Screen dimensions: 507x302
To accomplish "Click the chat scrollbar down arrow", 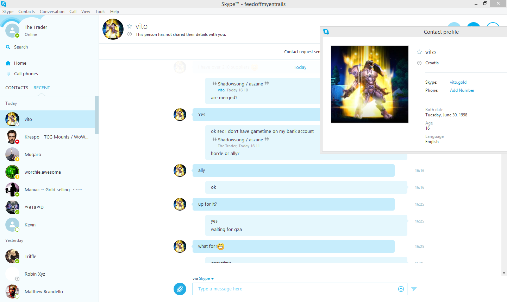I will tap(504, 273).
